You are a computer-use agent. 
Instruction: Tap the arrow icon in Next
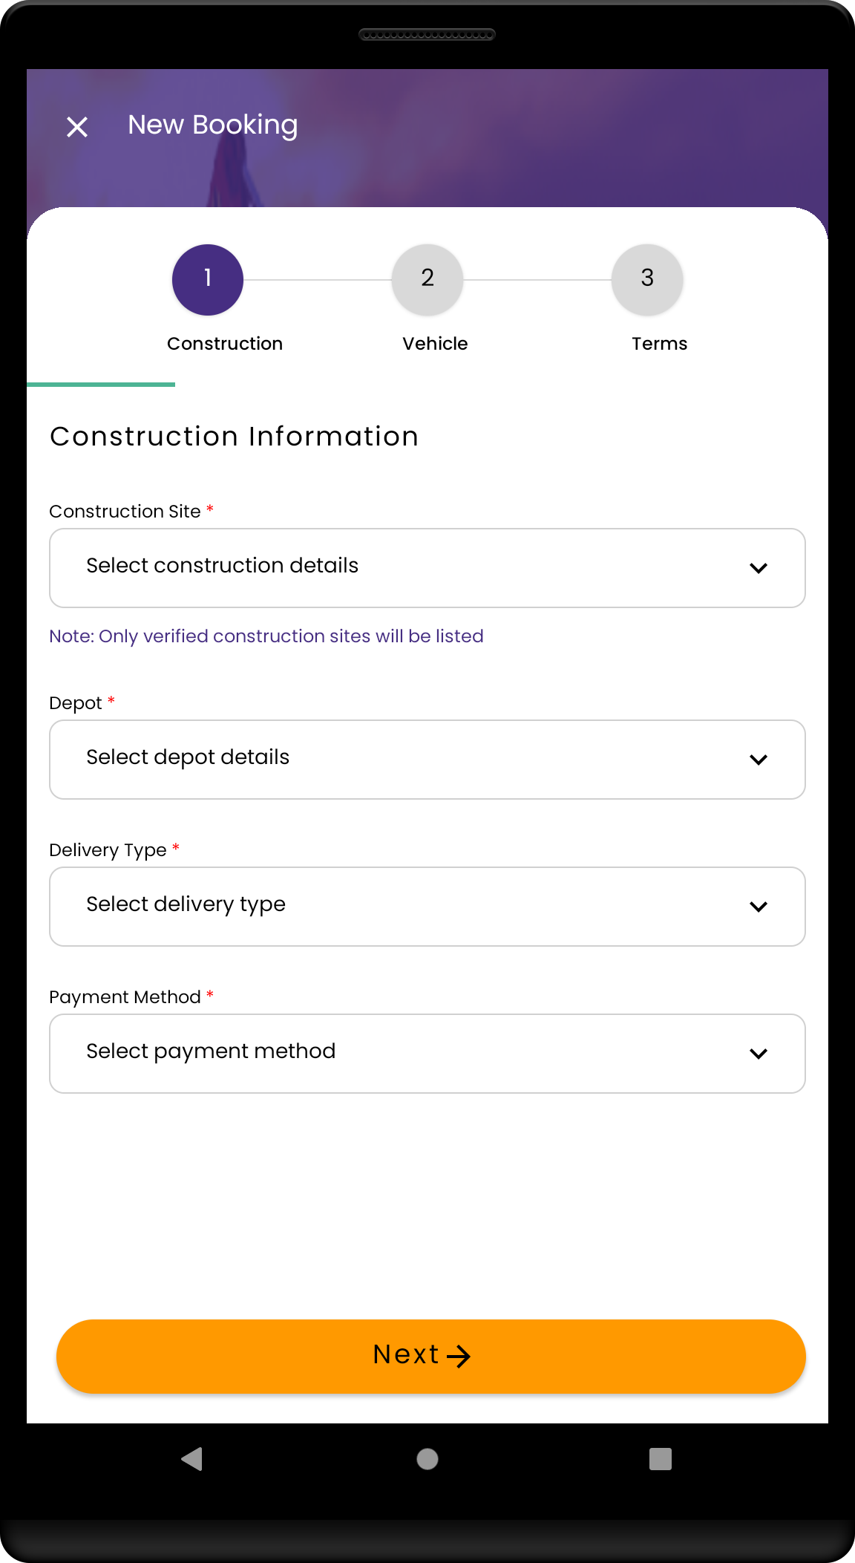459,1357
